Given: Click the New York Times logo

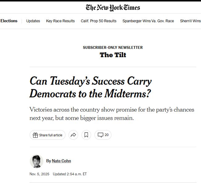Looking at the screenshot, I should click(113, 8).
